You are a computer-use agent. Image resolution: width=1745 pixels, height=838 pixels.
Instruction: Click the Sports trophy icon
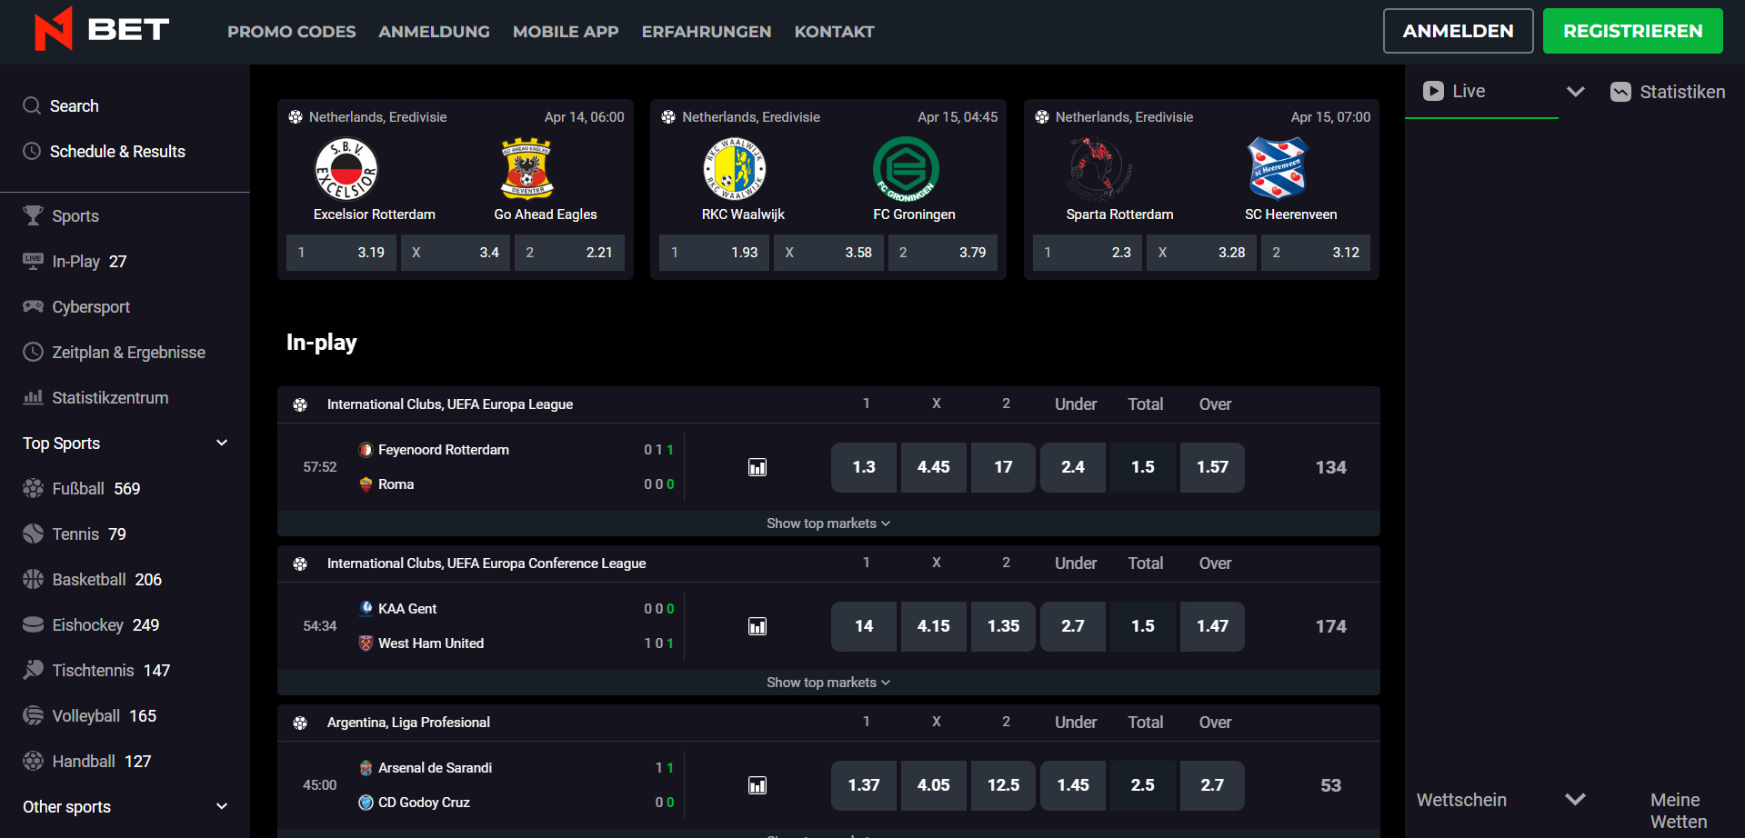point(33,215)
